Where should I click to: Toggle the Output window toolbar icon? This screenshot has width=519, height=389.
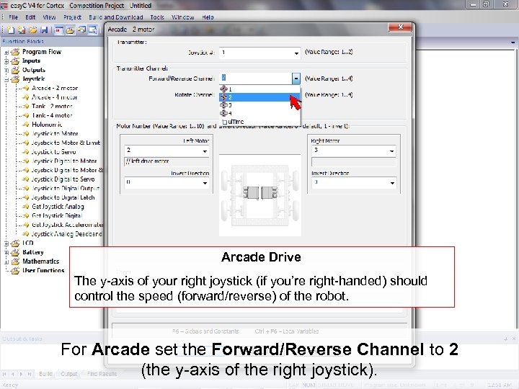[59, 30]
